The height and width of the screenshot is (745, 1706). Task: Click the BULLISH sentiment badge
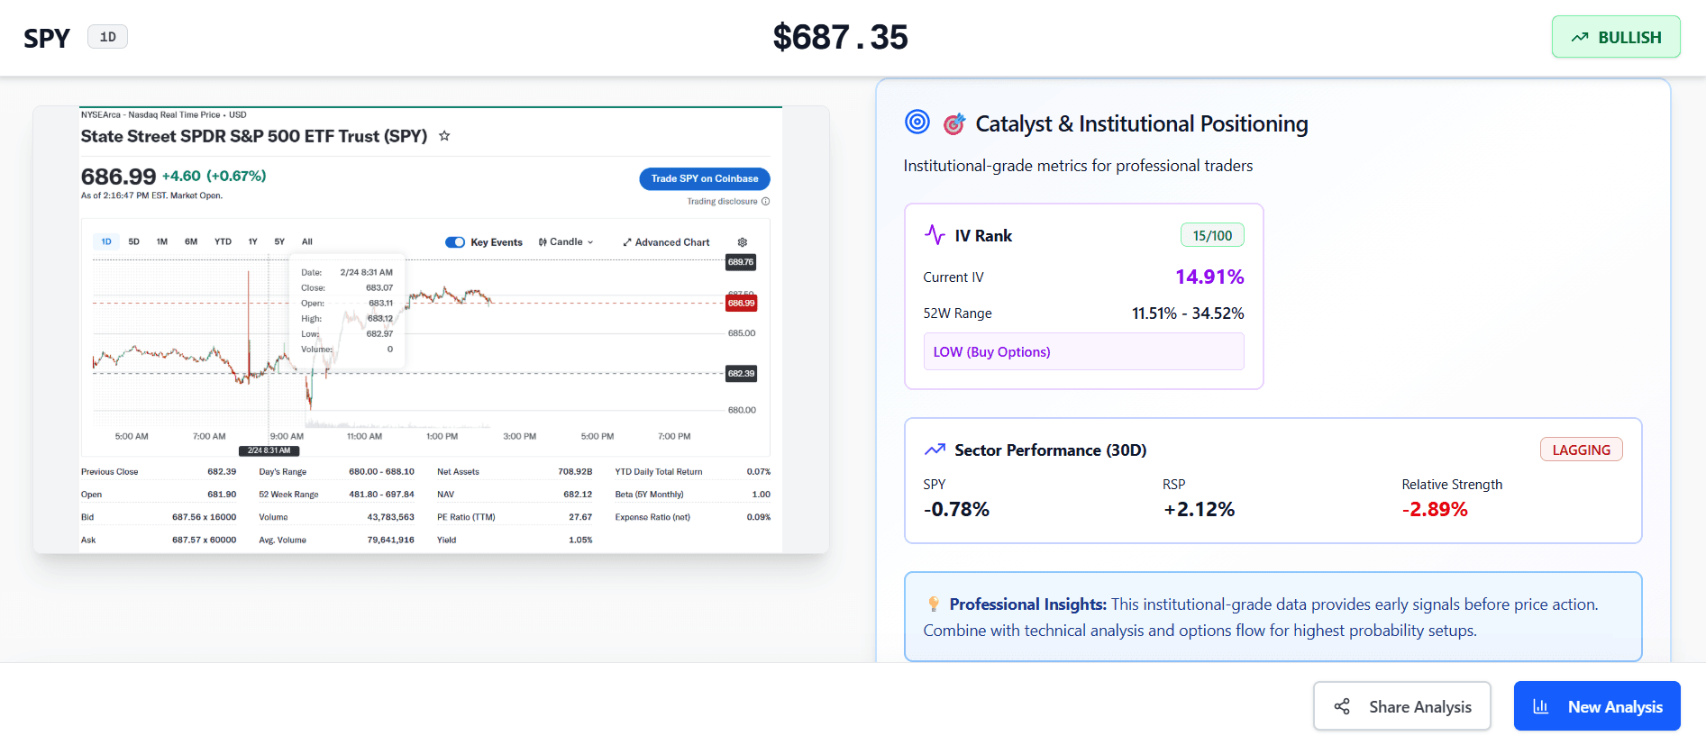tap(1616, 37)
